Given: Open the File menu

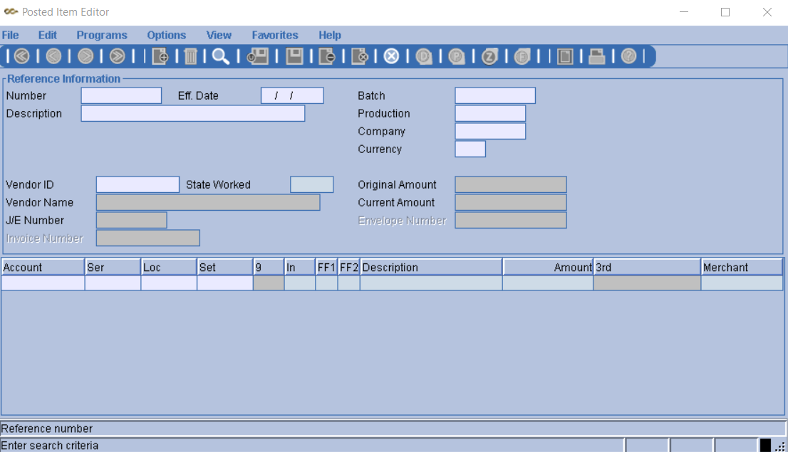Looking at the screenshot, I should pos(10,35).
